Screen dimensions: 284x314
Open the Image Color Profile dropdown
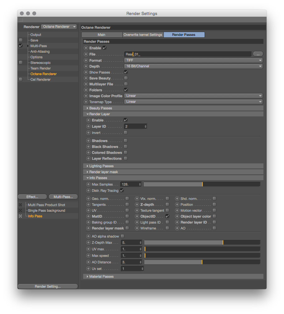193,96
